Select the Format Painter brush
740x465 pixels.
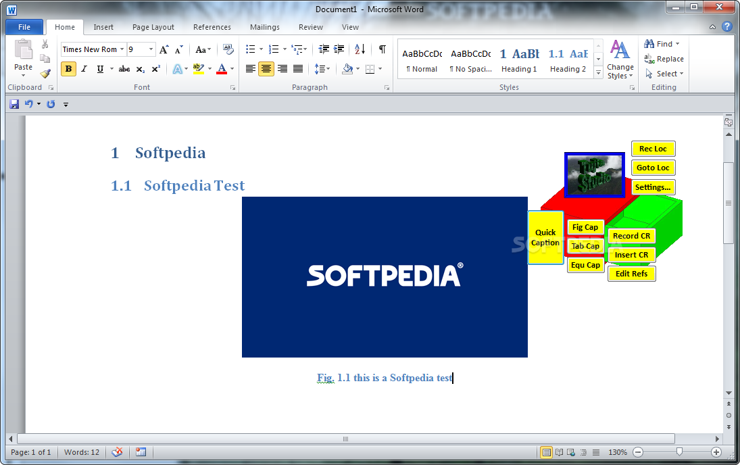(45, 73)
